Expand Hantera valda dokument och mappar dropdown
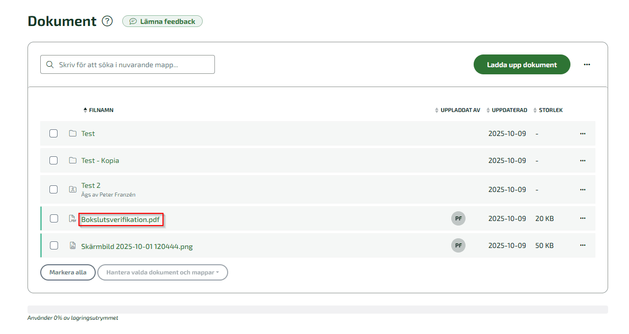The width and height of the screenshot is (629, 334). 162,272
